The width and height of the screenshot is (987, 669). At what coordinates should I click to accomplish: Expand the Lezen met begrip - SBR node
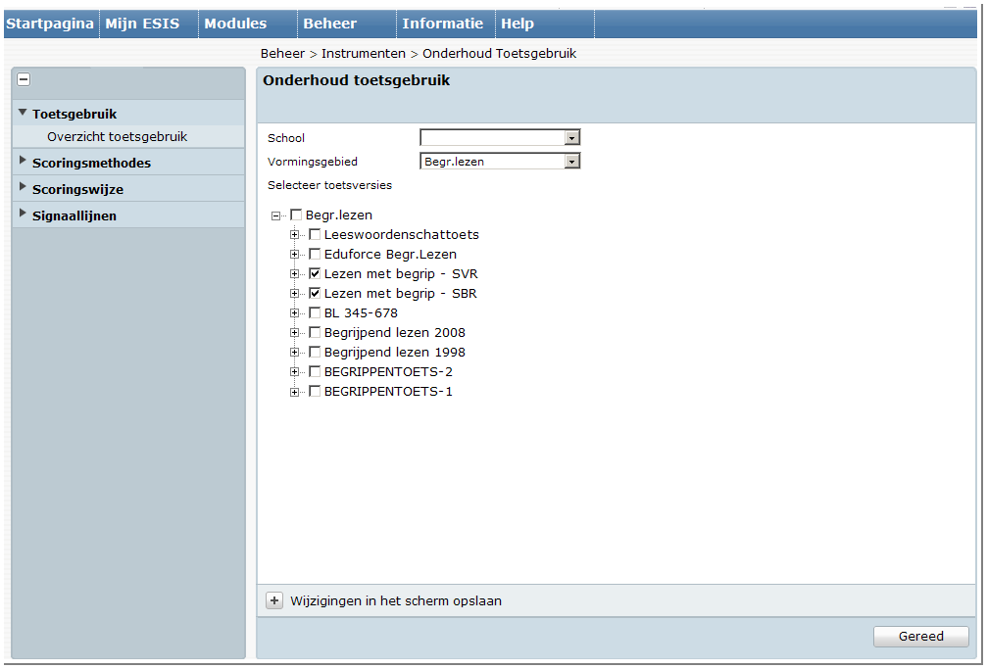point(294,293)
